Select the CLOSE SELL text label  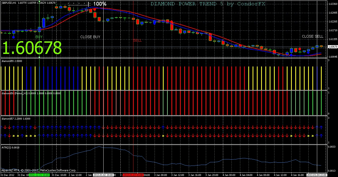tap(312, 36)
